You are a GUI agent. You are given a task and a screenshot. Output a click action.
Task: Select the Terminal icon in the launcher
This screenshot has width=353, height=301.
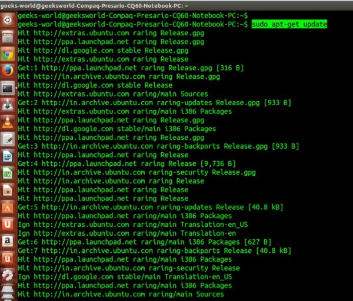(x=8, y=88)
